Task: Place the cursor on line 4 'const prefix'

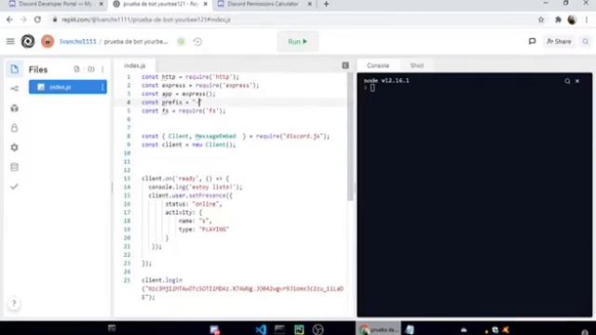Action: coord(171,102)
